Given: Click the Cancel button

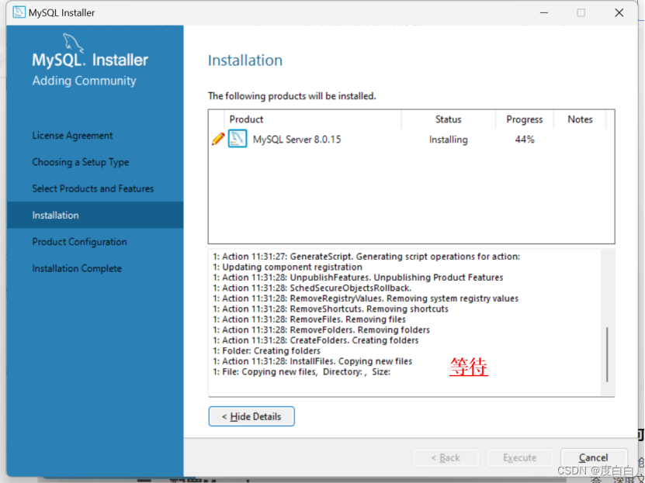Looking at the screenshot, I should (x=593, y=457).
